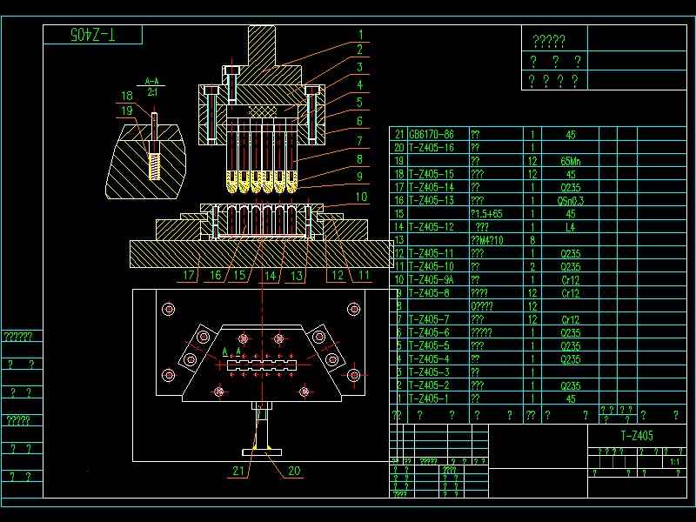Select callout number 21 near the handle
The image size is (696, 522).
click(238, 471)
